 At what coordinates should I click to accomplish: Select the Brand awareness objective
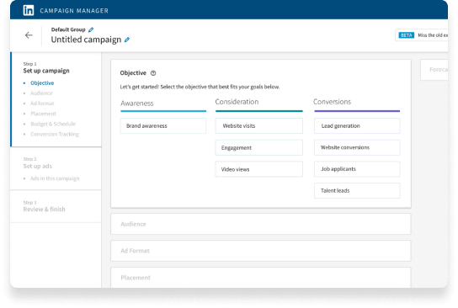click(163, 126)
